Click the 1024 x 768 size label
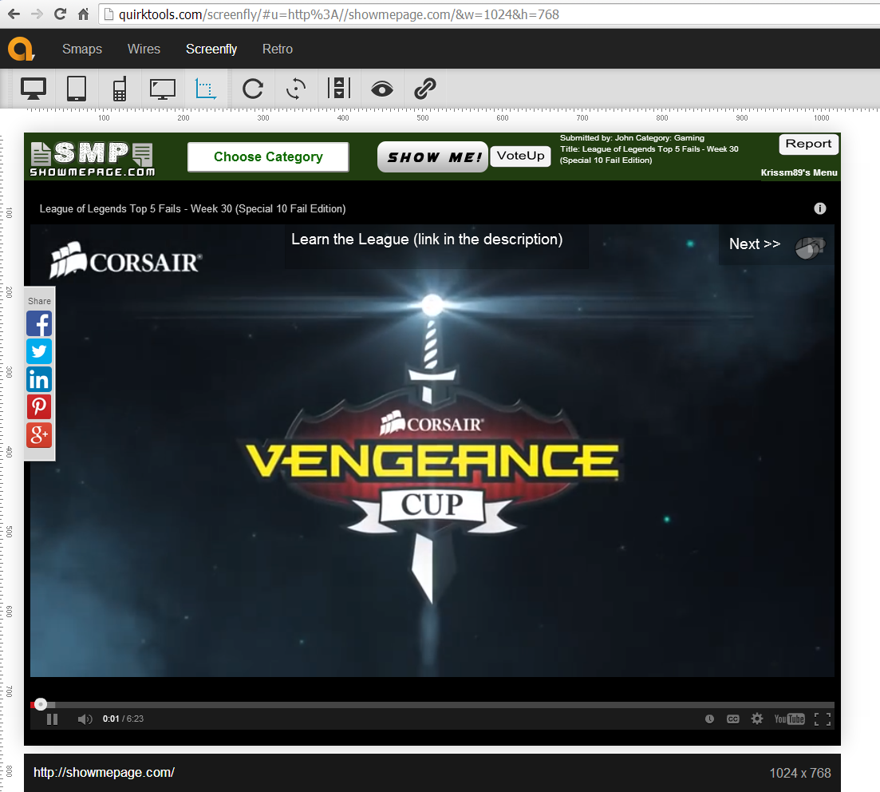Screen dimensions: 880x792 [x=799, y=773]
